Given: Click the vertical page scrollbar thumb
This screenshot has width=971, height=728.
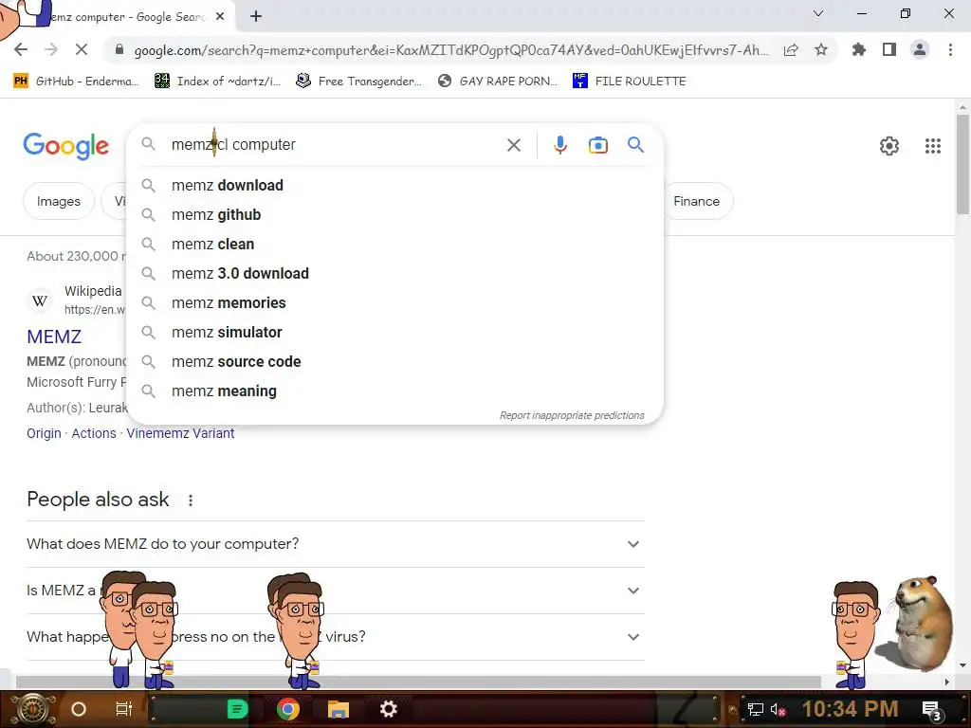Looking at the screenshot, I should point(962,165).
